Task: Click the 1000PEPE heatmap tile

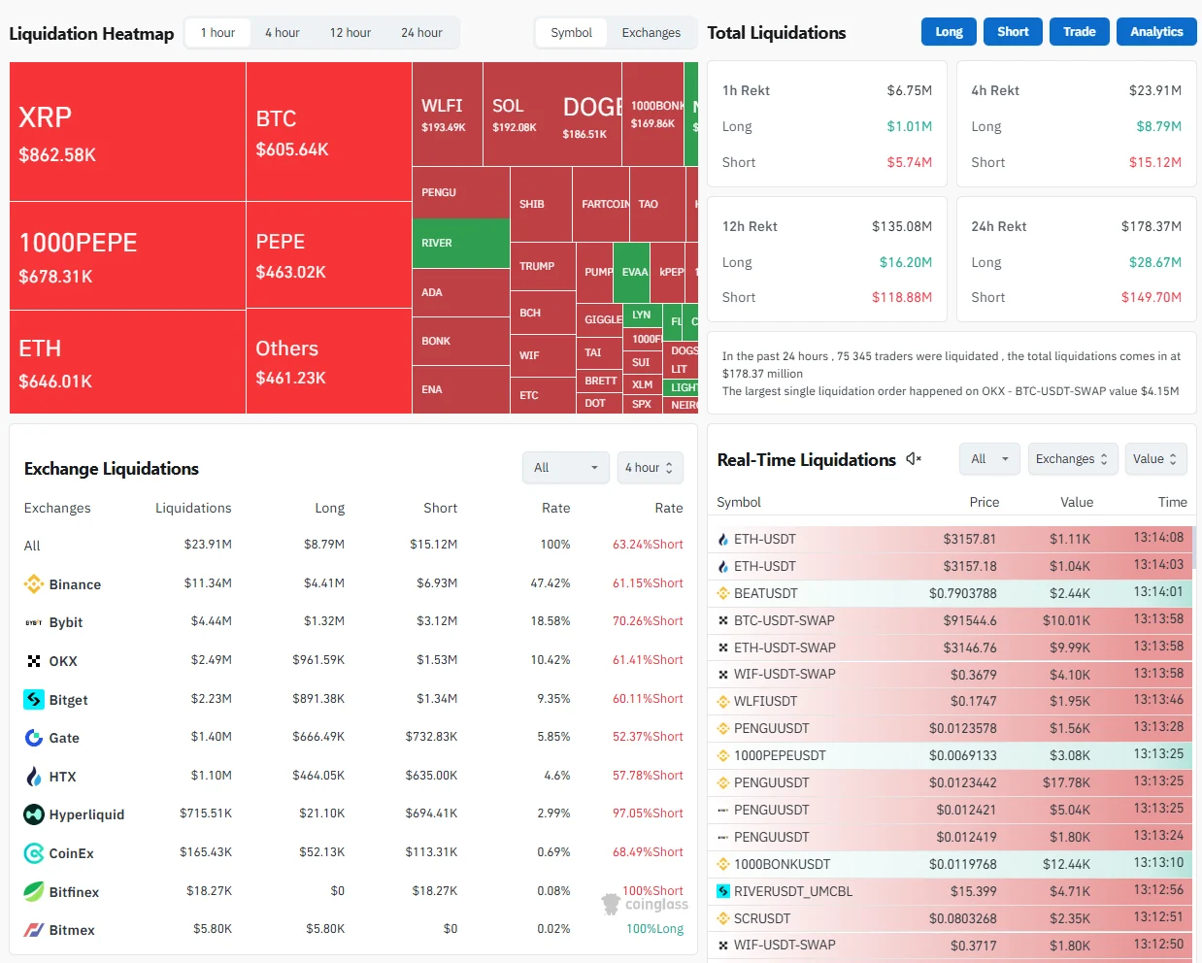Action: click(127, 256)
